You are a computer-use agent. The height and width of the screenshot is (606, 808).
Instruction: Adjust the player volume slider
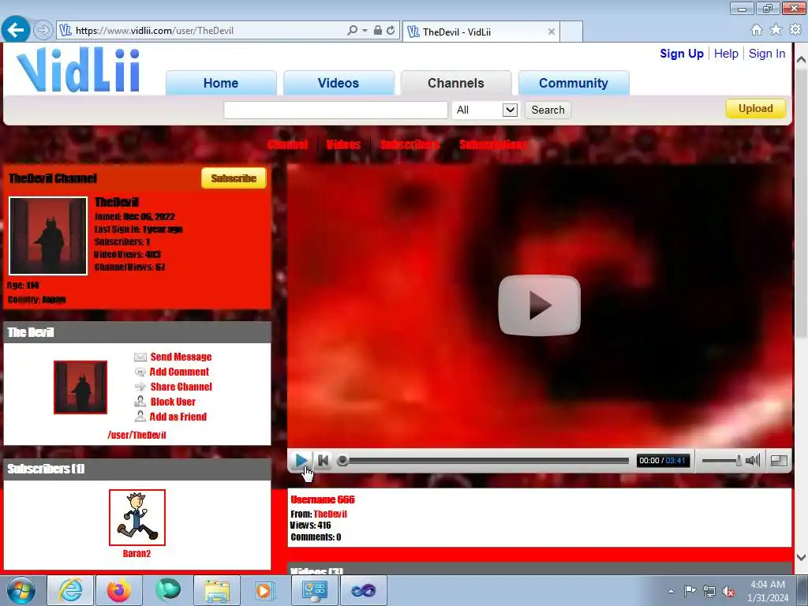point(721,460)
